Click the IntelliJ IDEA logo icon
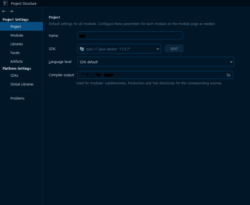Screen dimensions: 250x205 (x=5, y=3)
